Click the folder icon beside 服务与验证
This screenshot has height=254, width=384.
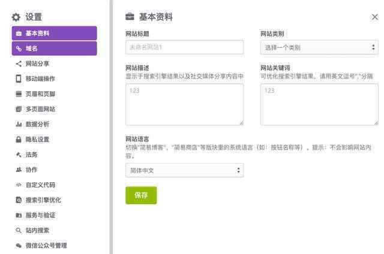tap(19, 215)
